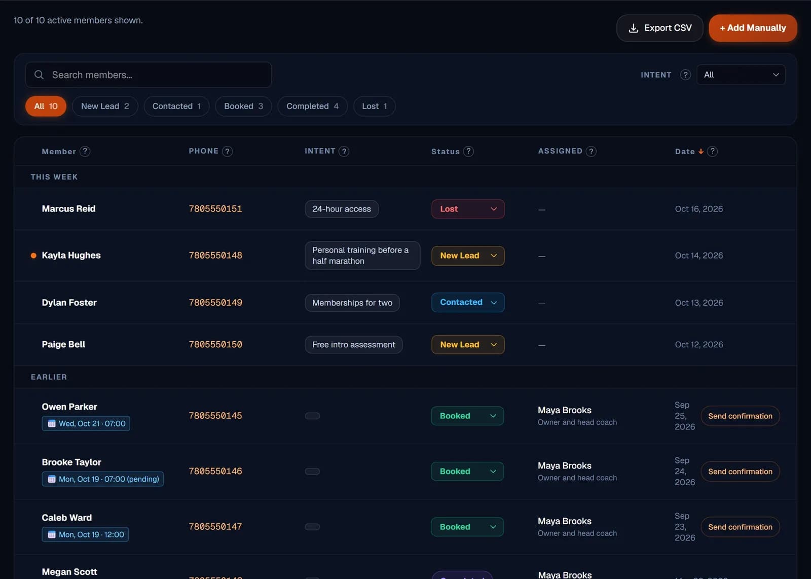This screenshot has width=811, height=579.
Task: Click help icon next to ASSIGNED header
Action: (x=591, y=151)
